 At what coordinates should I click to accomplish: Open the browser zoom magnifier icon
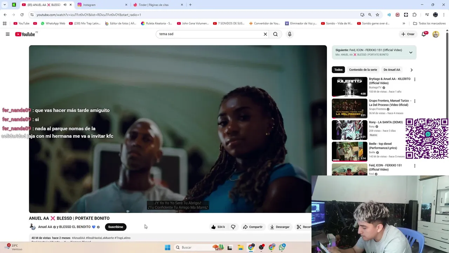point(370,15)
